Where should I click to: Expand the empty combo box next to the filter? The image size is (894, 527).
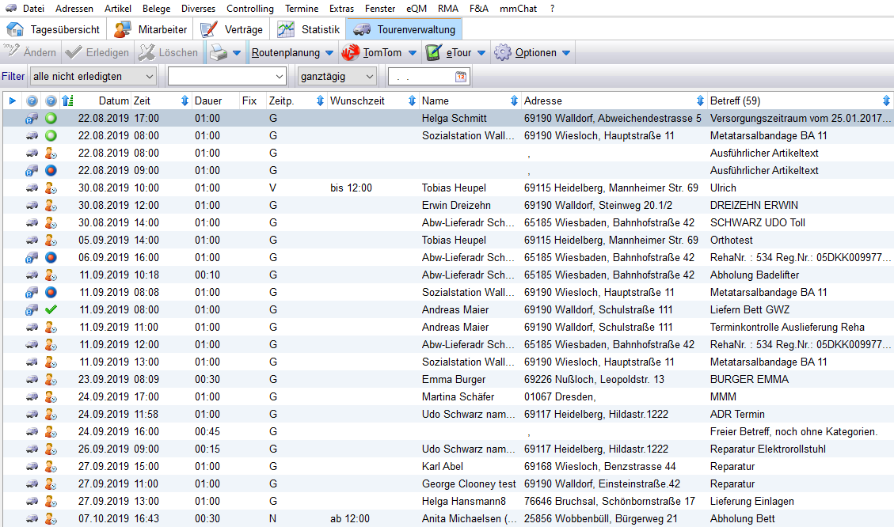point(279,77)
